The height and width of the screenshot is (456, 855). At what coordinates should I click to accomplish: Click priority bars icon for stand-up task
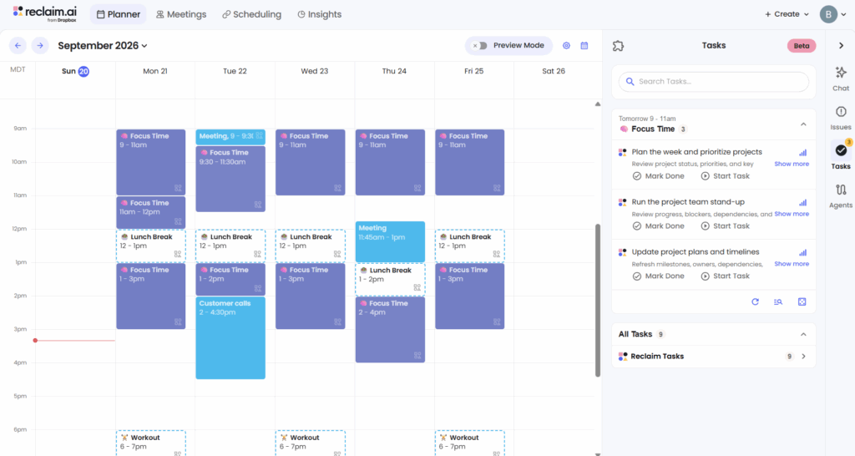tap(802, 202)
